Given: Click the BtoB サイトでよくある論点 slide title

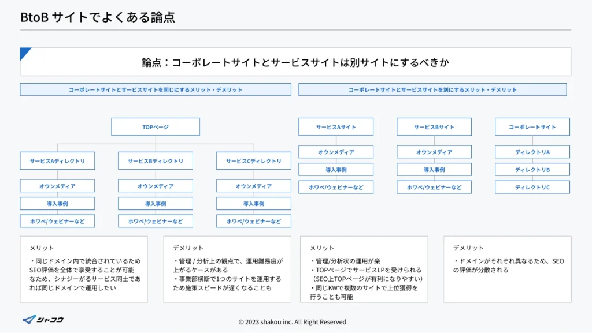Looking at the screenshot, I should pos(98,17).
